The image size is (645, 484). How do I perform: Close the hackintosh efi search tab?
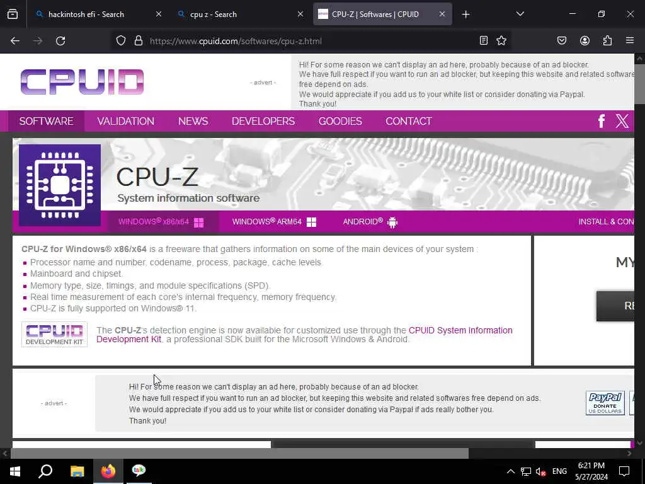point(159,14)
